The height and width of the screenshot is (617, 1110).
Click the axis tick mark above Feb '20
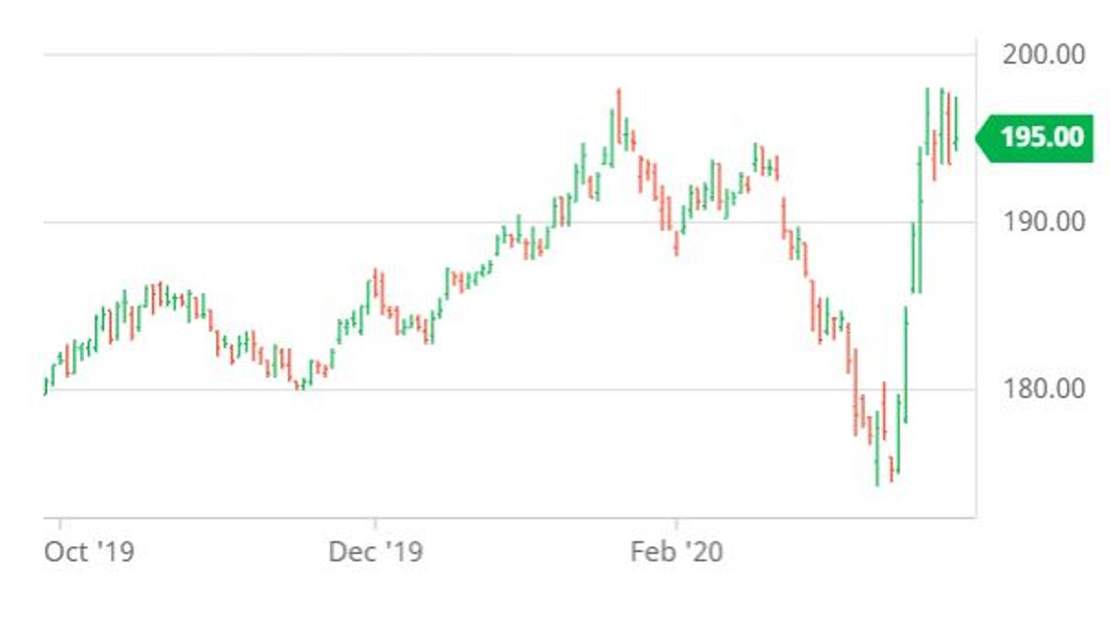(677, 523)
